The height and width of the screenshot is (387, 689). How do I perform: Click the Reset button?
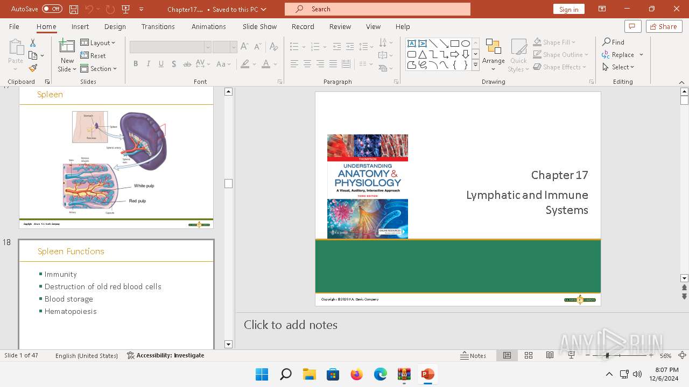pyautogui.click(x=93, y=55)
